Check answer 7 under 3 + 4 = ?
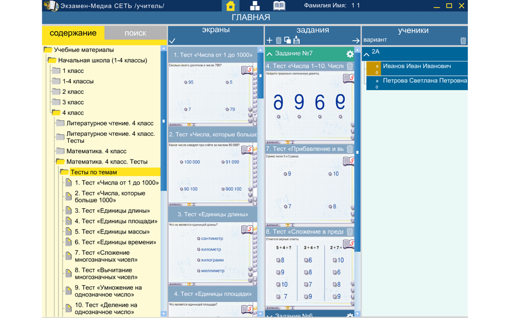The height and width of the screenshot is (318, 509). [306, 284]
